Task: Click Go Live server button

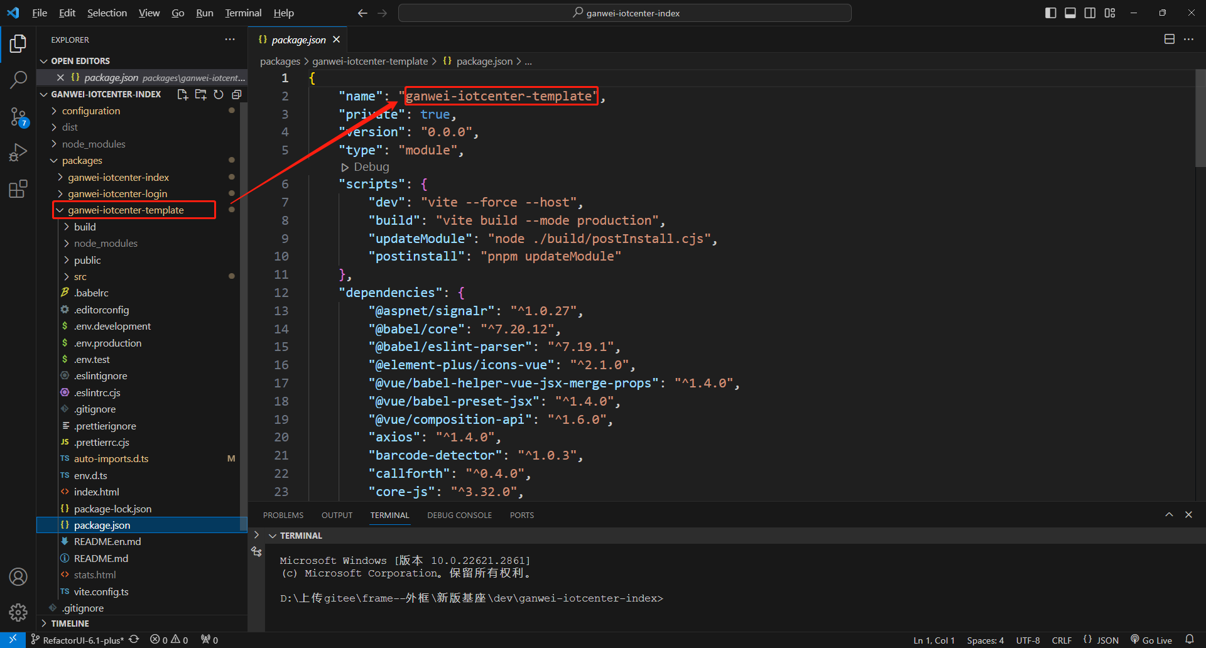Action: coord(1151,640)
